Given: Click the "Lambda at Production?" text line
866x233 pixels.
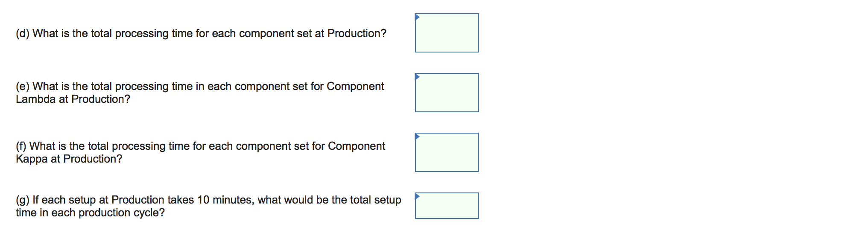Looking at the screenshot, I should 73,99.
